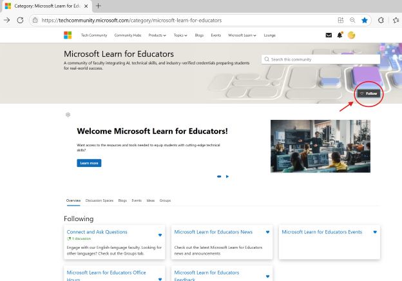This screenshot has width=402, height=281.
Task: Switch to the Blogs tab below the carousel
Action: (122, 200)
